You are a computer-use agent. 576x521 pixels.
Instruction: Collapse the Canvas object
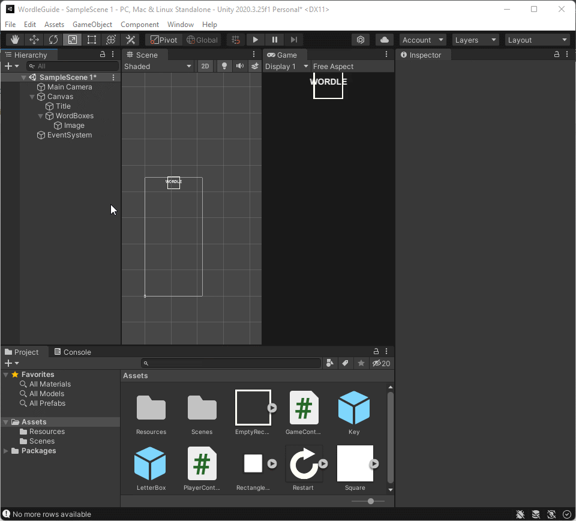point(32,97)
